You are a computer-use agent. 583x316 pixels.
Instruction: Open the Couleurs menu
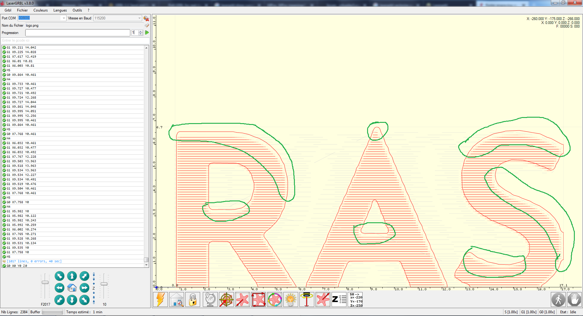40,10
